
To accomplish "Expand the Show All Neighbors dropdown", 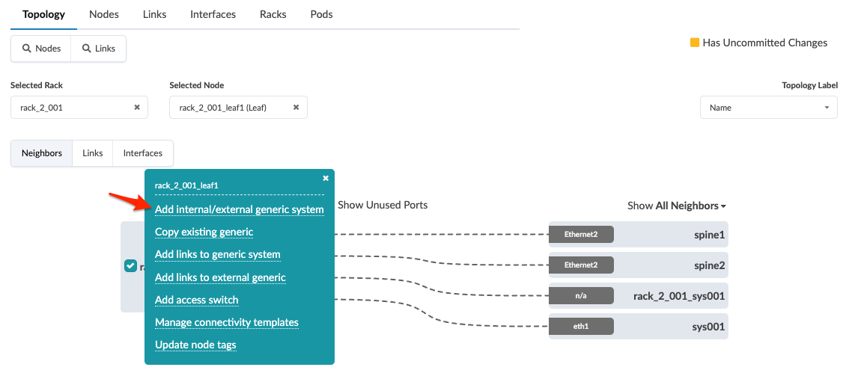I will 677,206.
